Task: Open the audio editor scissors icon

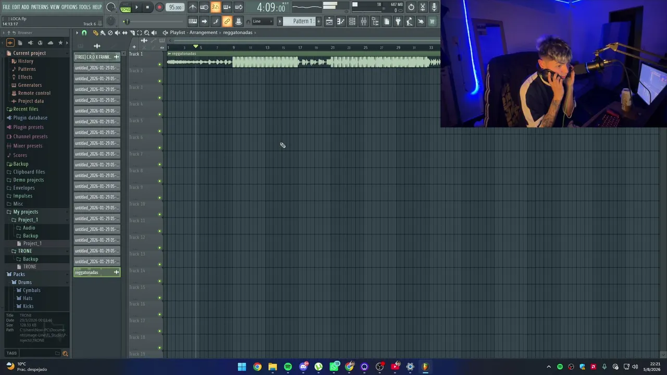Action: coord(423,7)
